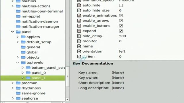Click the panel_0 folder icon
This screenshot has height=103, width=184.
click(28, 73)
